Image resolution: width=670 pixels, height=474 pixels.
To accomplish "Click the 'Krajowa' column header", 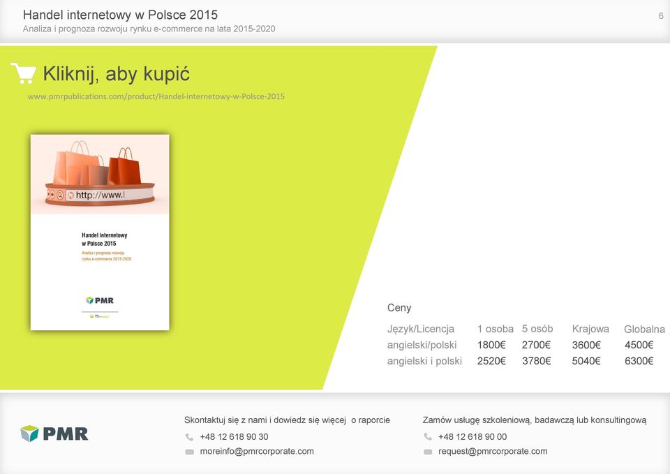I will (590, 329).
